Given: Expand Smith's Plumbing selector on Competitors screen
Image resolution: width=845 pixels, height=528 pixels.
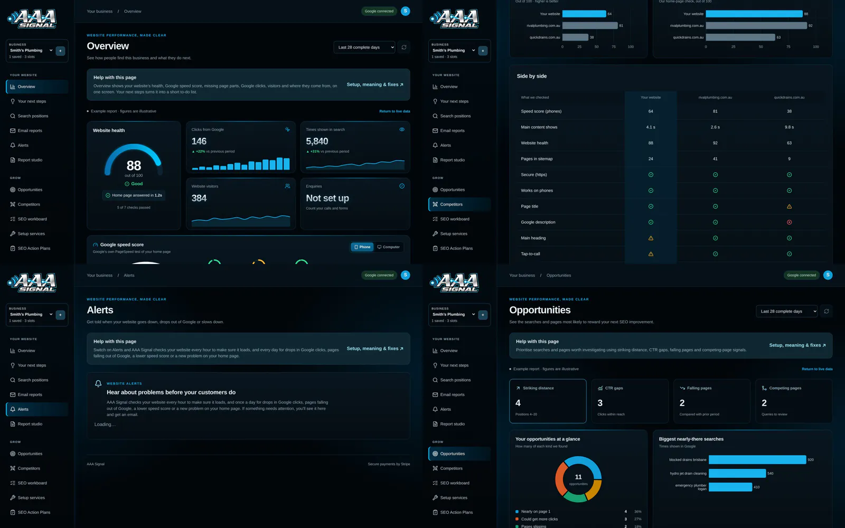Looking at the screenshot, I should 453,51.
